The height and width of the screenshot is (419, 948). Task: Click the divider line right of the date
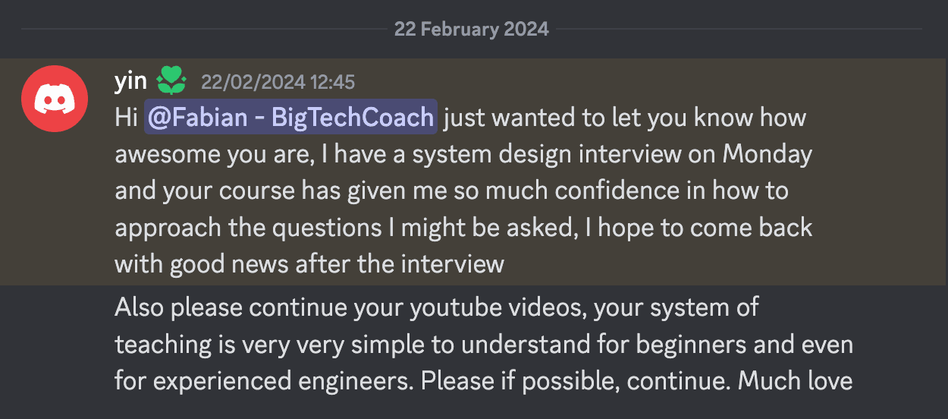coord(736,30)
